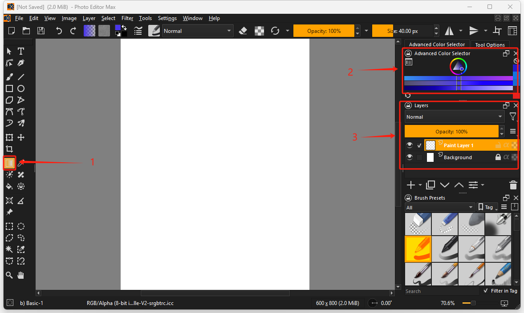Select the Crop tool
Viewport: 524px width, 313px height.
9,149
